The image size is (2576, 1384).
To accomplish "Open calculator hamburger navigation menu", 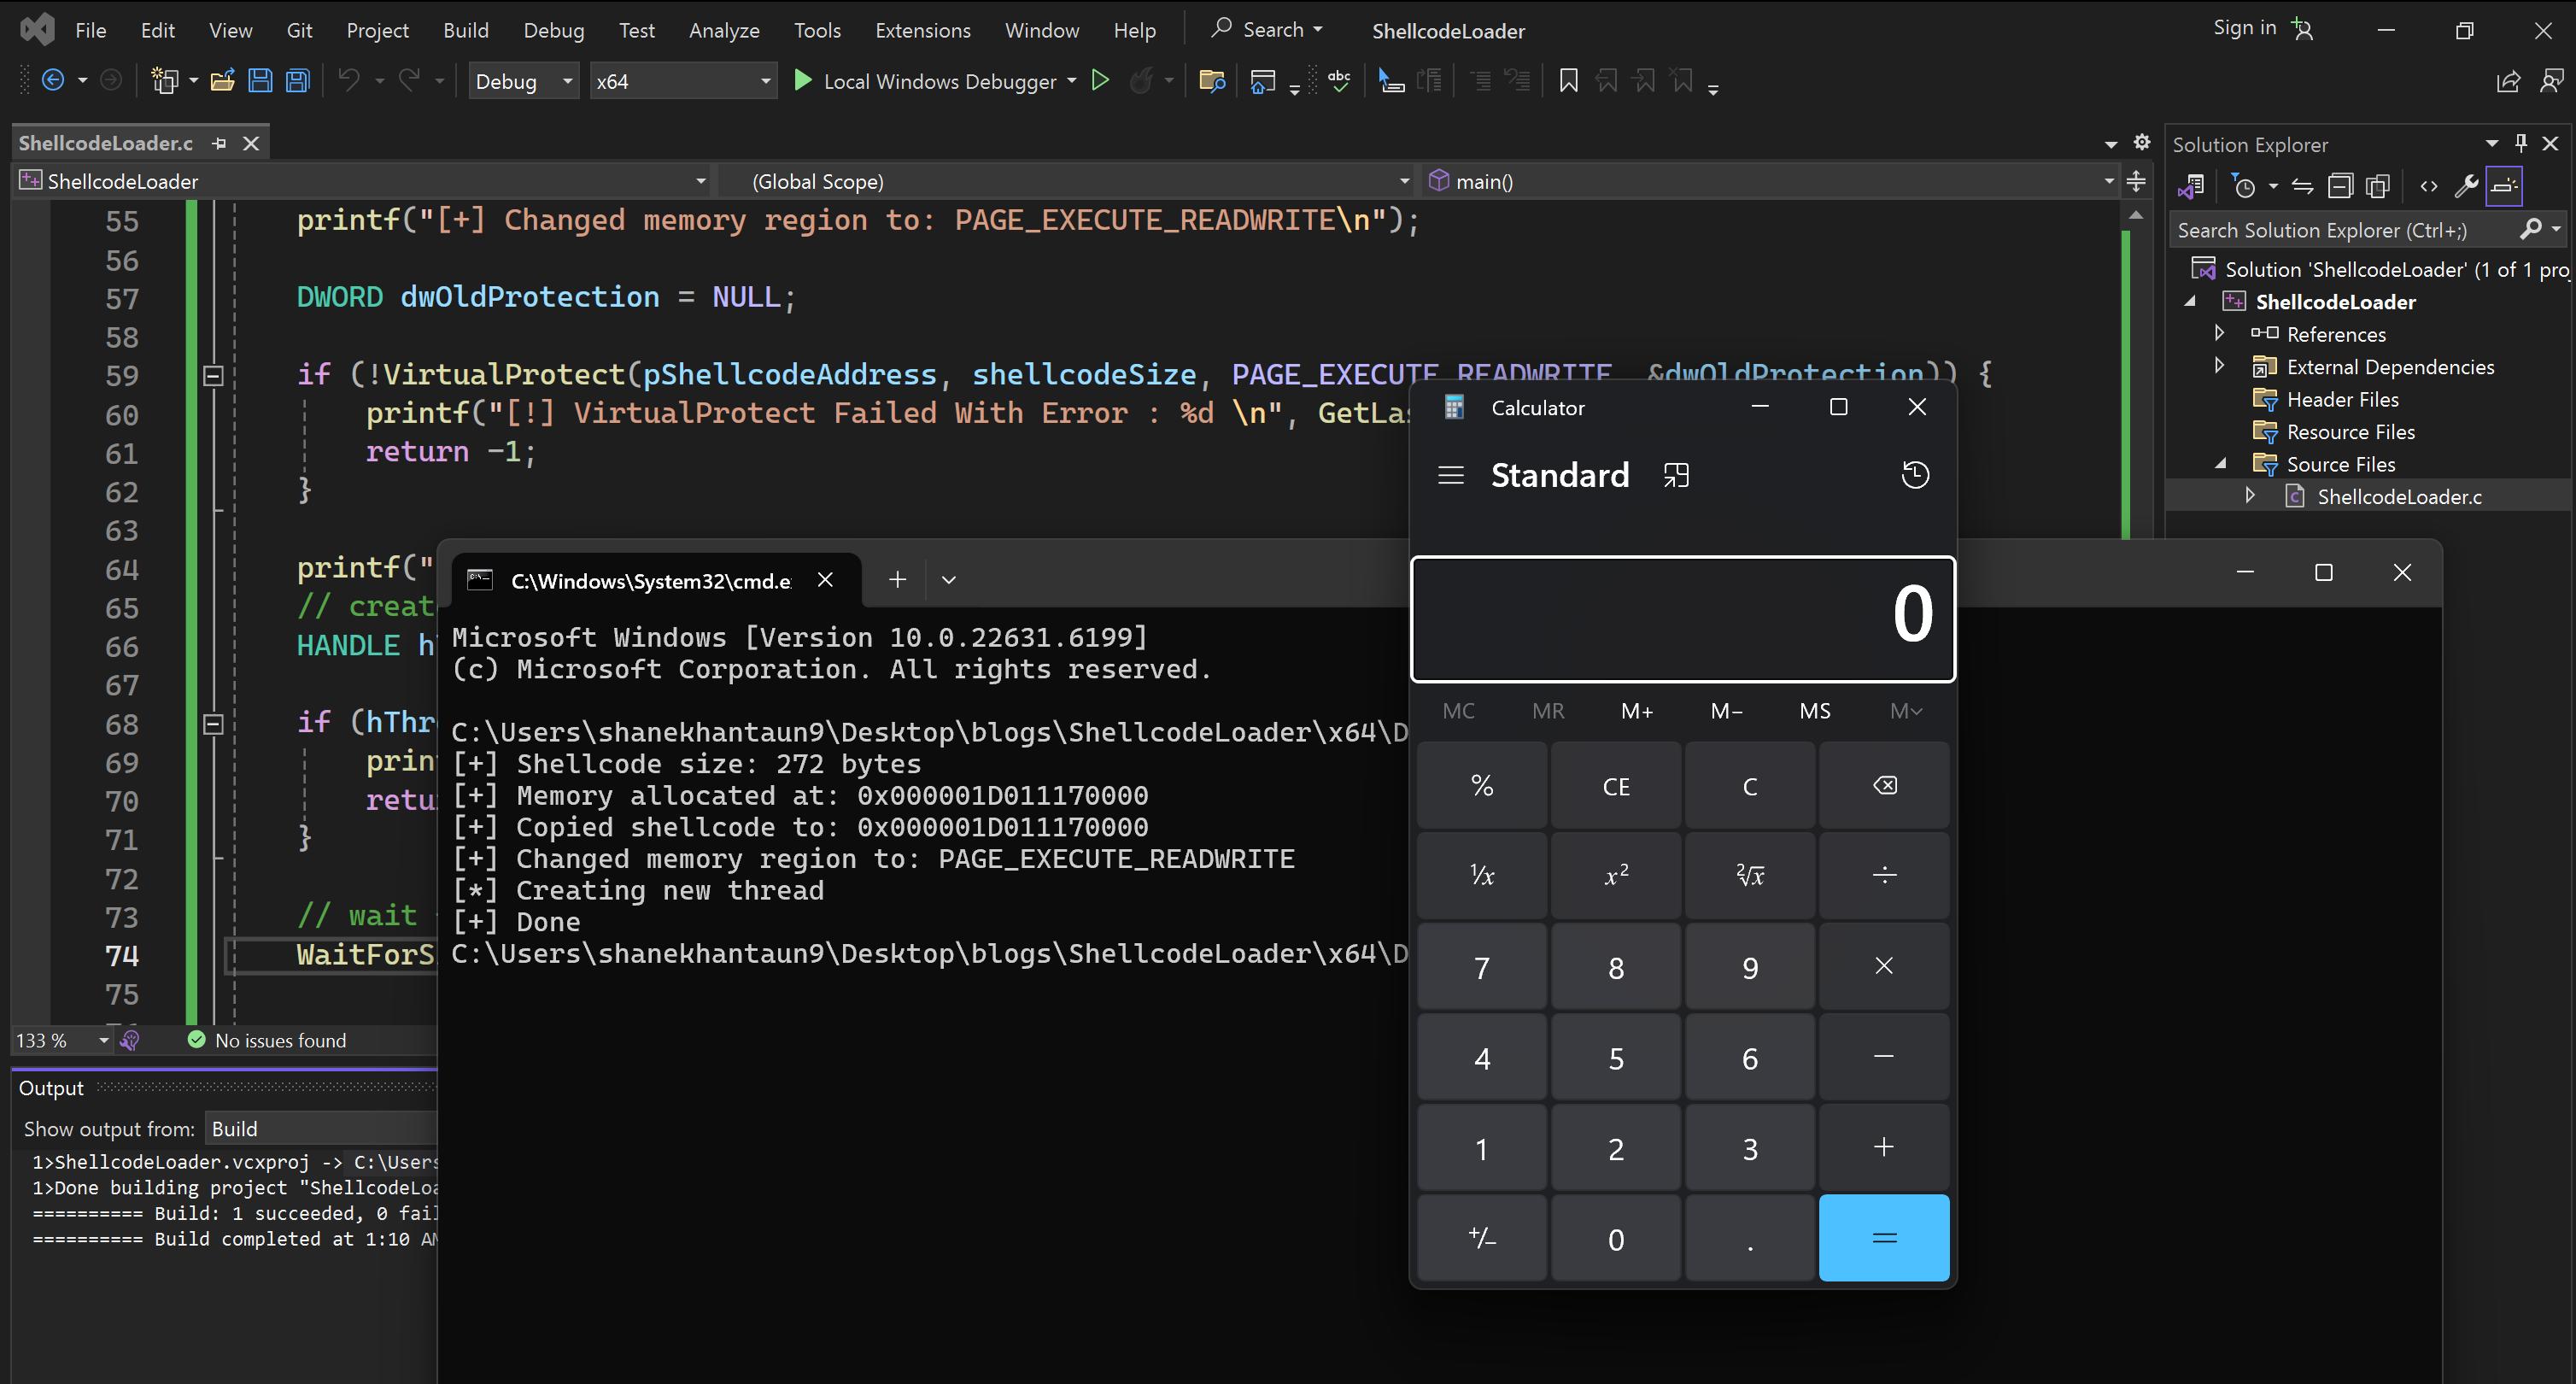I will pyautogui.click(x=1450, y=475).
